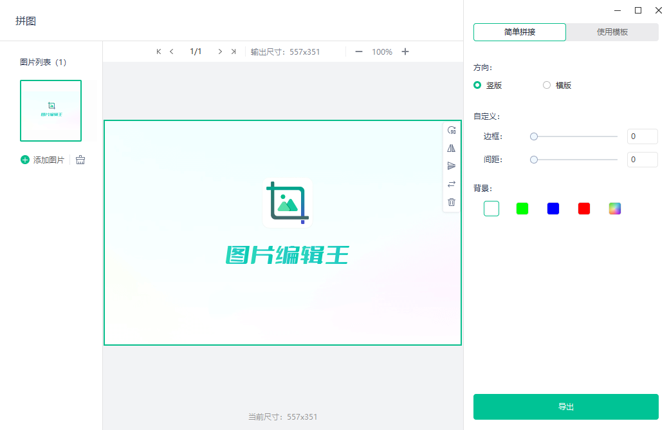Adjust the 边框 border slider handle
Screen dimensions: 669x430
click(x=534, y=136)
